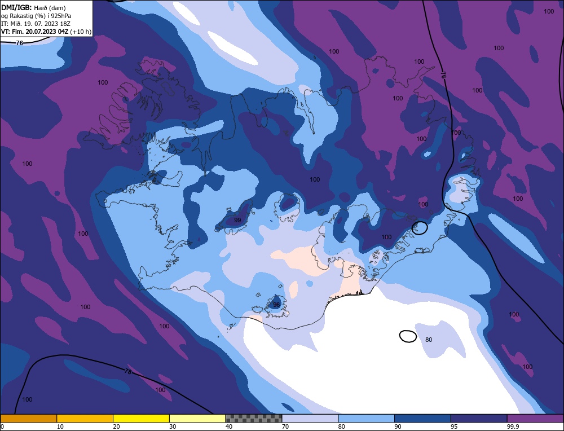
Task: Select the purple above-99.9 legend swatch
Action: point(535,419)
